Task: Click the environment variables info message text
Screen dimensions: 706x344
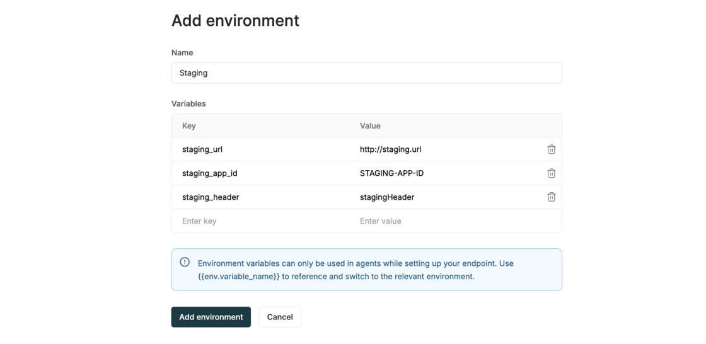Action: tap(355, 270)
